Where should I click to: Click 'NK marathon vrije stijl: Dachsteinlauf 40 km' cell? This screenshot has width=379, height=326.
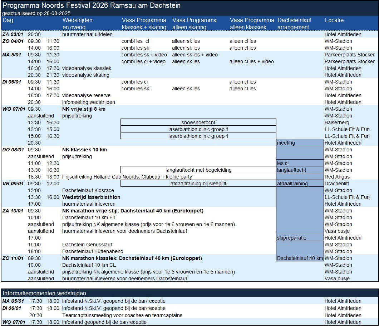coord(133,211)
